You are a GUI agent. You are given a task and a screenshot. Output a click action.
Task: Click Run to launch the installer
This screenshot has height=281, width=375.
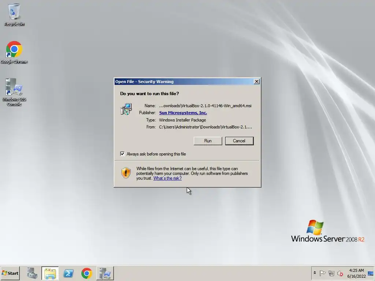(x=208, y=141)
